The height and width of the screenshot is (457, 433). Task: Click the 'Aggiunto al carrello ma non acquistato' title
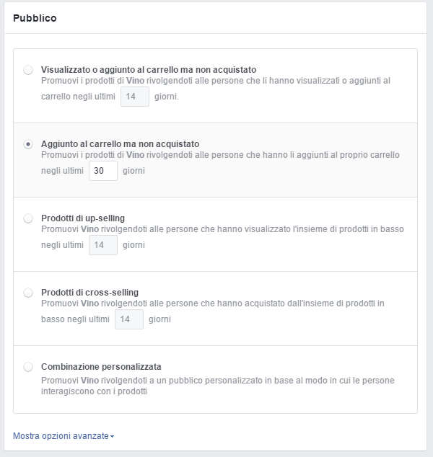click(x=121, y=144)
